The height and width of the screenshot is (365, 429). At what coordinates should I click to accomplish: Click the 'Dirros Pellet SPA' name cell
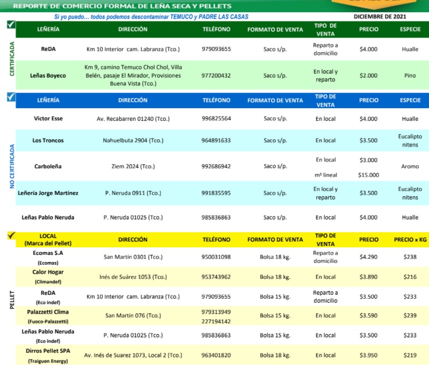pos(48,351)
